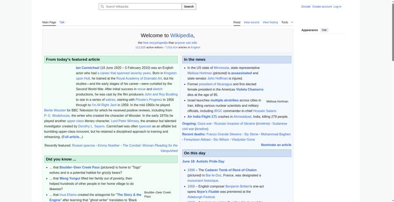Open the president of Nicaragua link

[x=215, y=84]
